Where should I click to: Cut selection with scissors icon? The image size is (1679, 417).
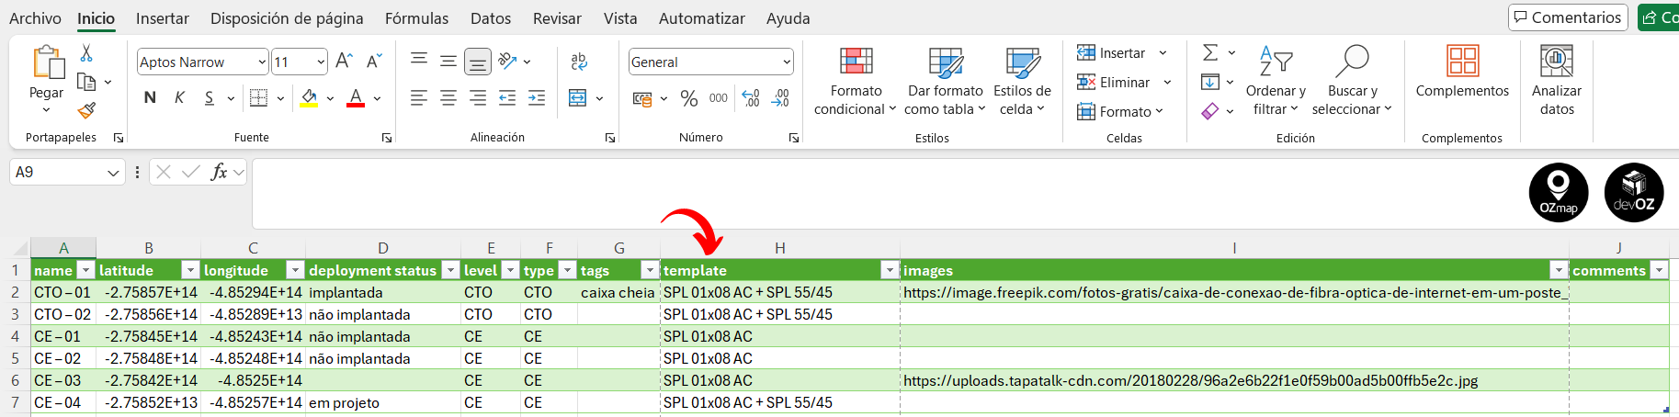point(86,53)
